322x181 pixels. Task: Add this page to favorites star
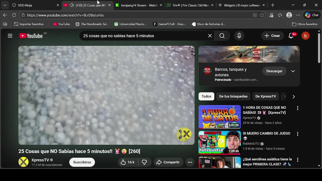coord(262,15)
